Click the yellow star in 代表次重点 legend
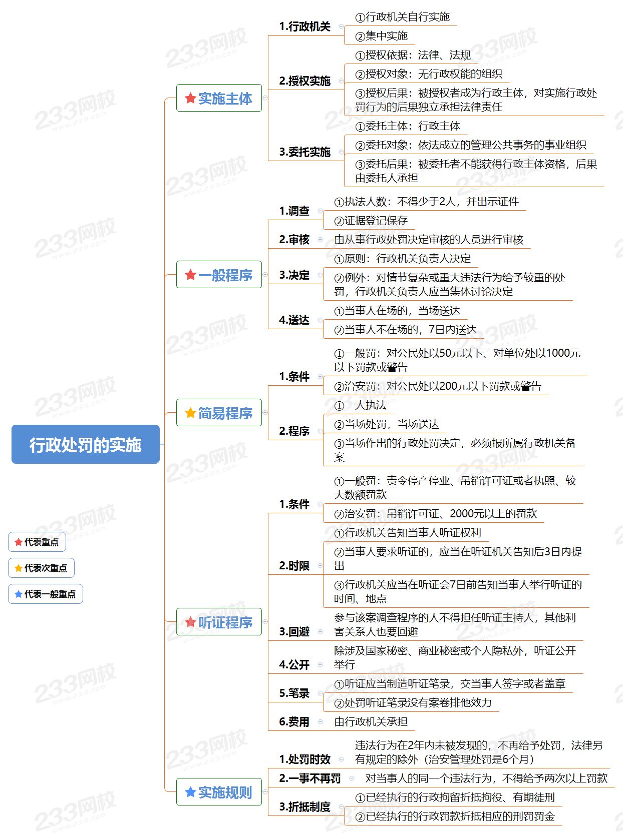Viewport: 623px width, 833px height. click(19, 568)
